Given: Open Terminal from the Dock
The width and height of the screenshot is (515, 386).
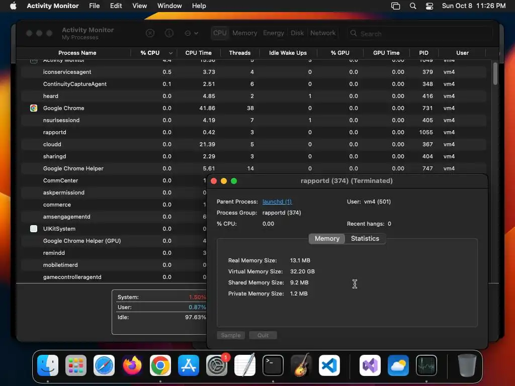Looking at the screenshot, I should click(273, 365).
